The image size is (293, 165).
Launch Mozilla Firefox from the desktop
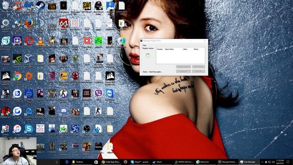[29, 23]
